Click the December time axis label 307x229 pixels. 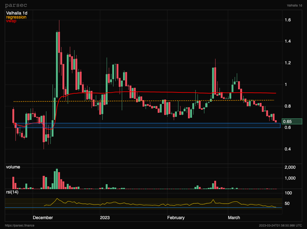tap(43, 218)
